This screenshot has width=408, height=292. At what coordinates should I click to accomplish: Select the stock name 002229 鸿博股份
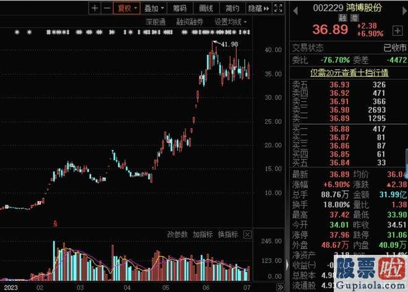[347, 8]
